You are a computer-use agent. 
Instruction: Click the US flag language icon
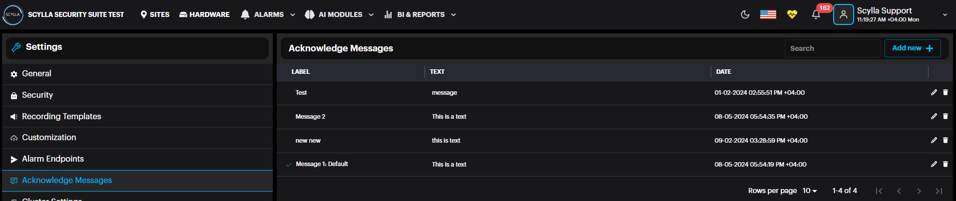[x=768, y=14]
